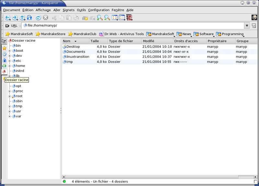Open the Document menu
Image resolution: width=259 pixels, height=186 pixels.
pos(12,10)
